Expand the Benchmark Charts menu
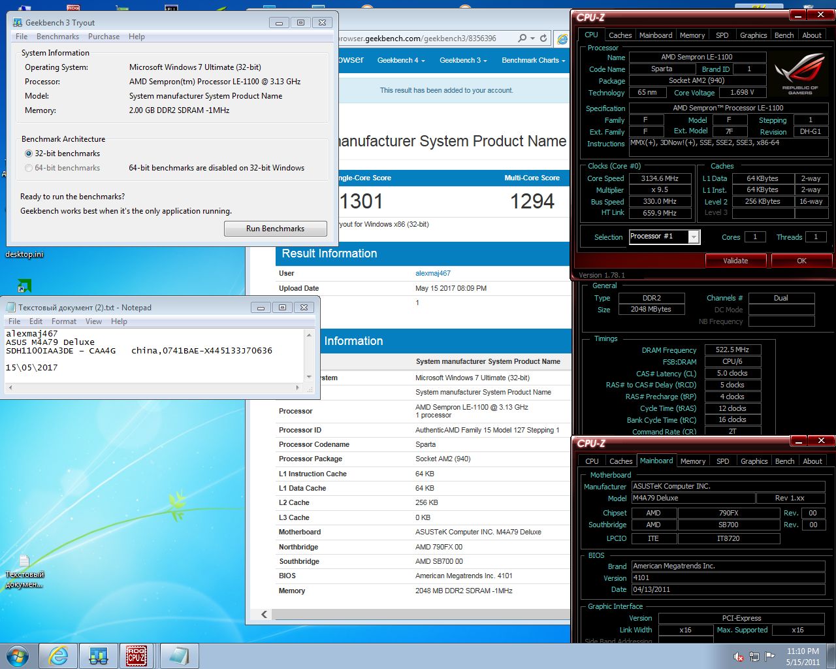The width and height of the screenshot is (836, 669). pos(533,60)
